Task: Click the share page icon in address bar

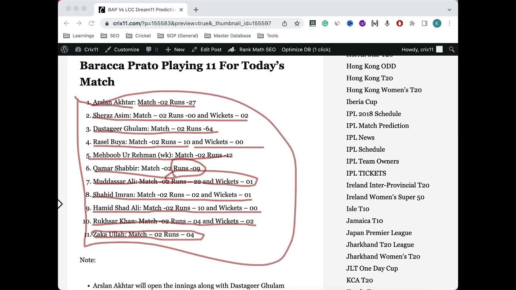Action: coord(285,23)
